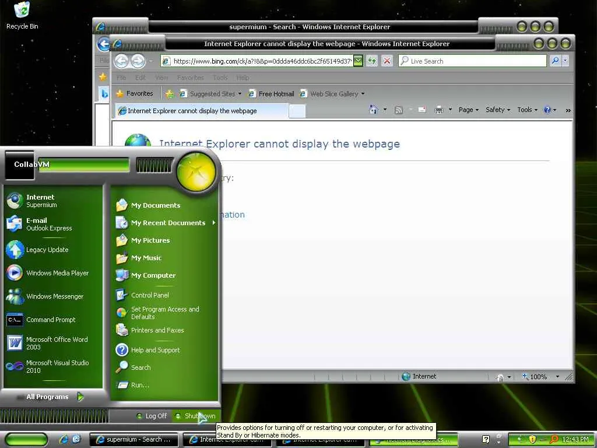597x448 pixels.
Task: Open the Help menu in menu bar
Action: click(243, 78)
